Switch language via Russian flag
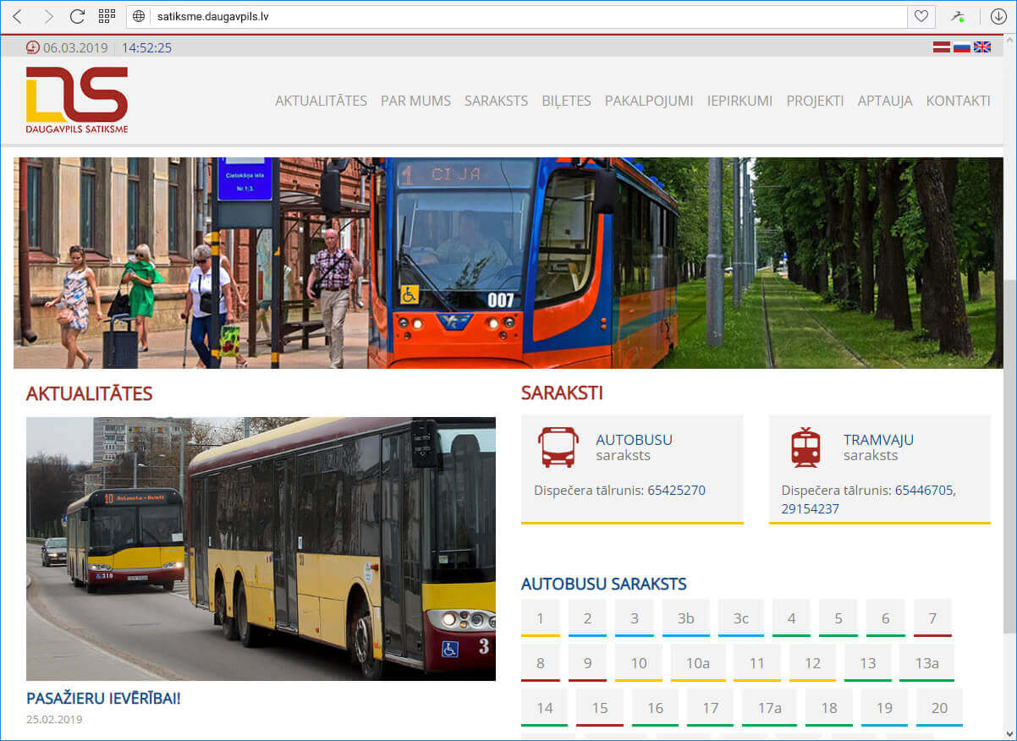Image resolution: width=1017 pixels, height=741 pixels. point(962,47)
